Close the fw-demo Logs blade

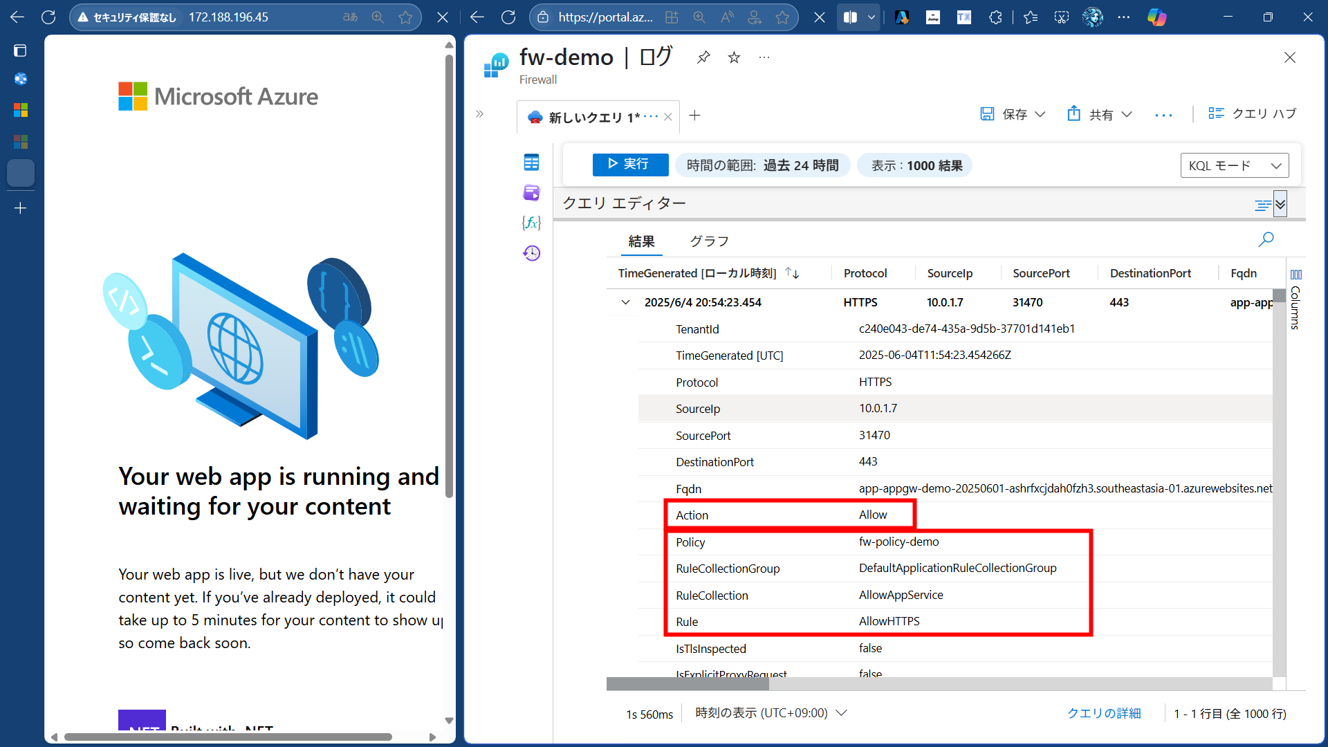pos(1290,57)
